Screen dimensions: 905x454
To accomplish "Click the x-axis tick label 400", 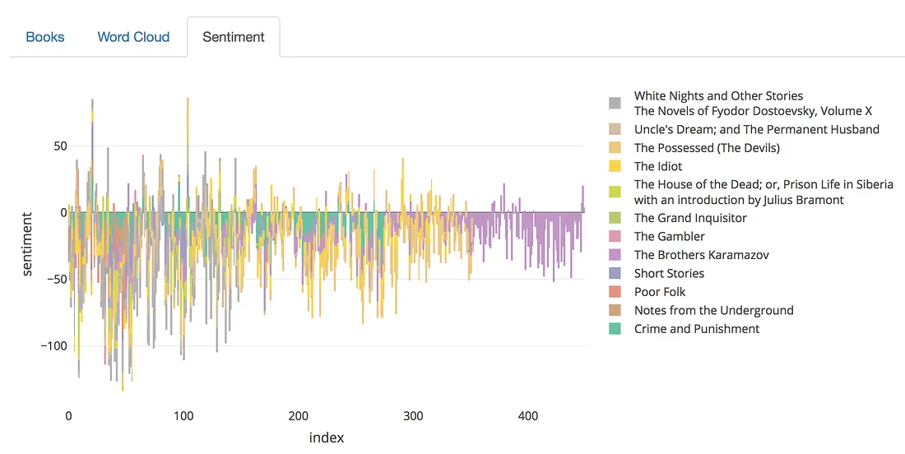I will point(528,416).
